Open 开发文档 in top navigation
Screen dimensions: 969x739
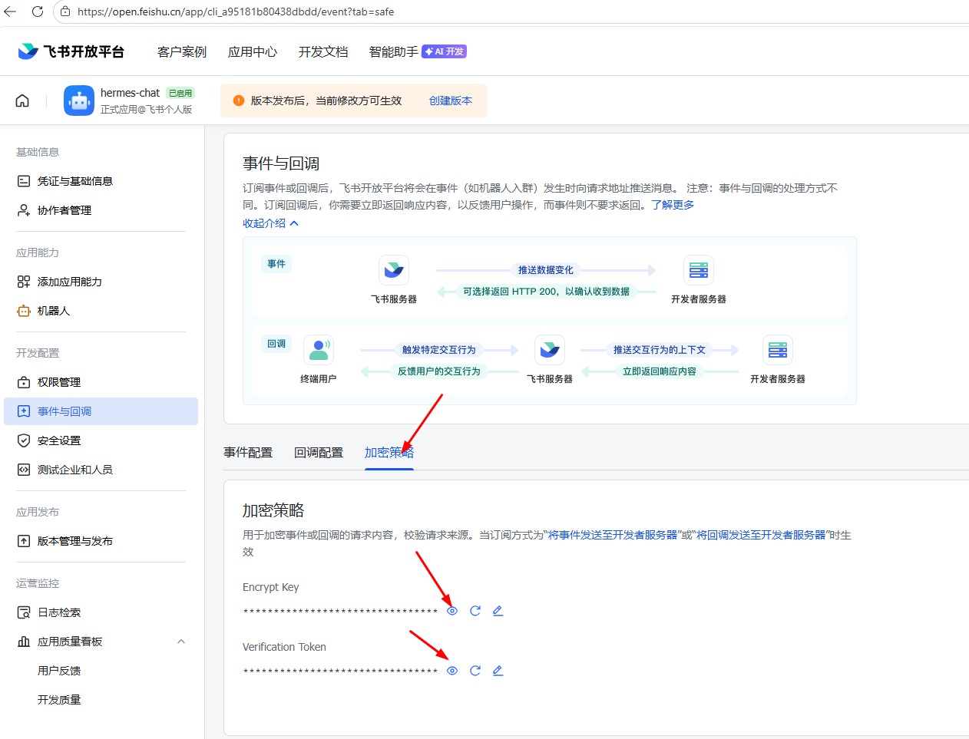pyautogui.click(x=323, y=51)
